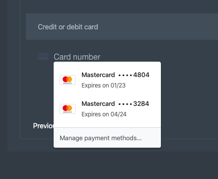Click the second Mastercard name label
This screenshot has height=179, width=218.
[98, 104]
